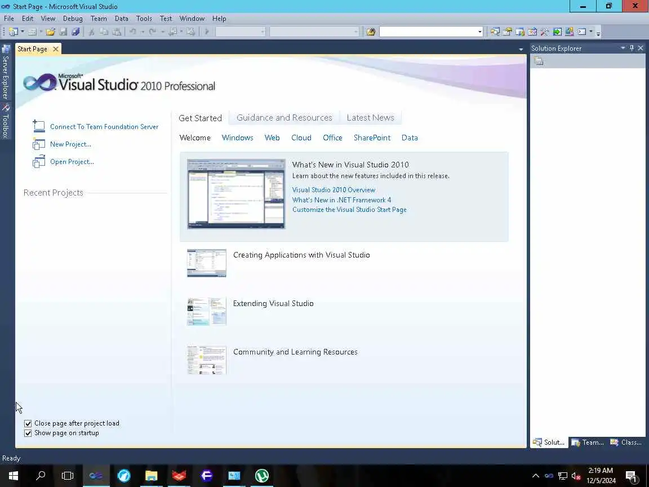The width and height of the screenshot is (649, 487).
Task: Expand the Other Windows dropdown next to Command Window
Action: pos(590,32)
